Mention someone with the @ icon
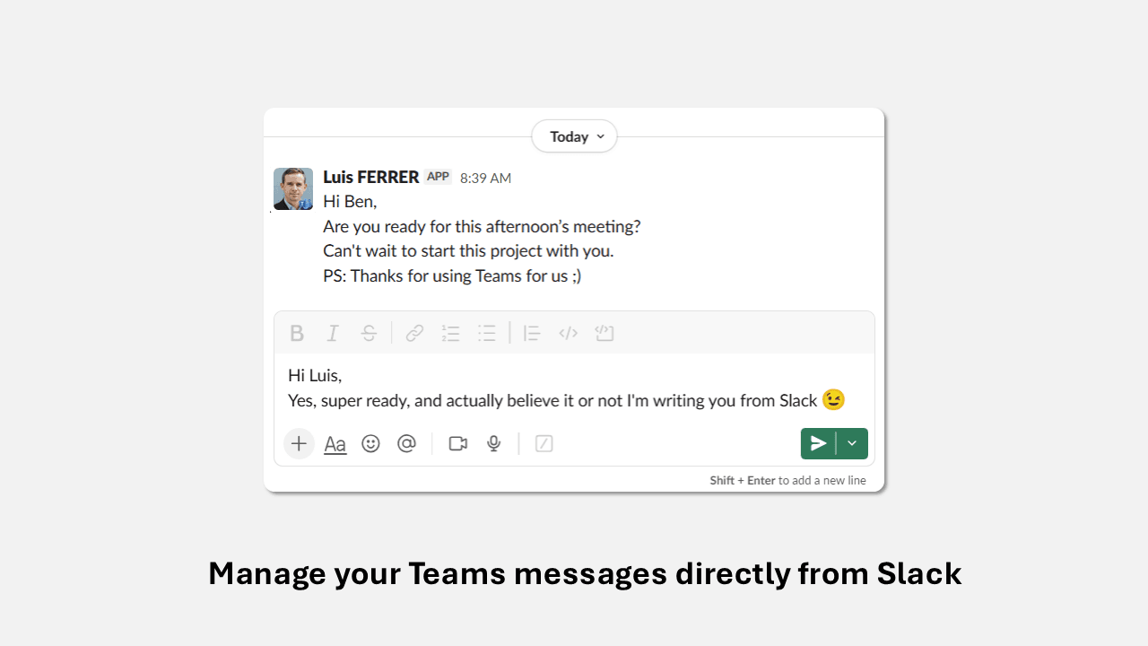This screenshot has height=646, width=1148. pyautogui.click(x=407, y=443)
